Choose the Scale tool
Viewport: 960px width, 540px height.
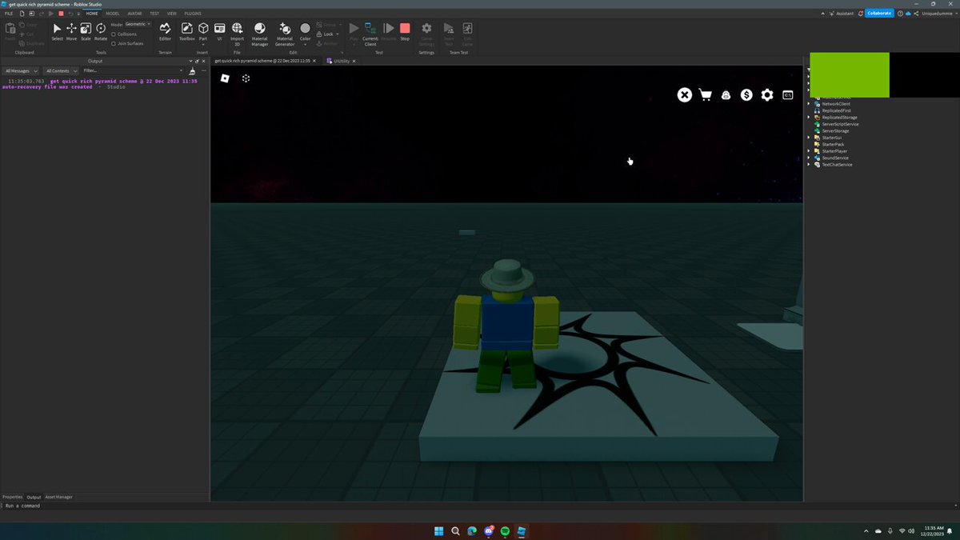86,31
